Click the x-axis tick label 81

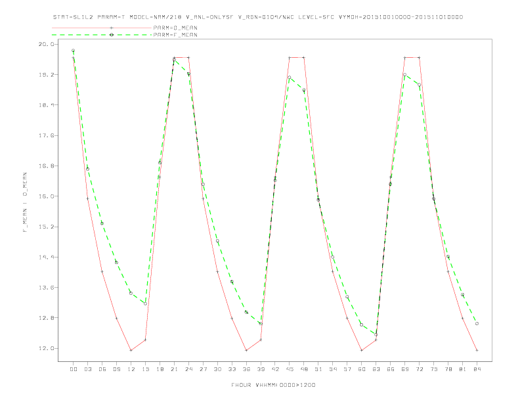(463, 369)
